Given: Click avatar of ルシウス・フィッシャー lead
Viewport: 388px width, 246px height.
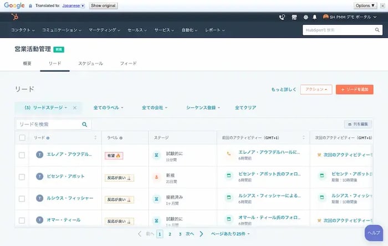Looking at the screenshot, I should coord(39,198).
